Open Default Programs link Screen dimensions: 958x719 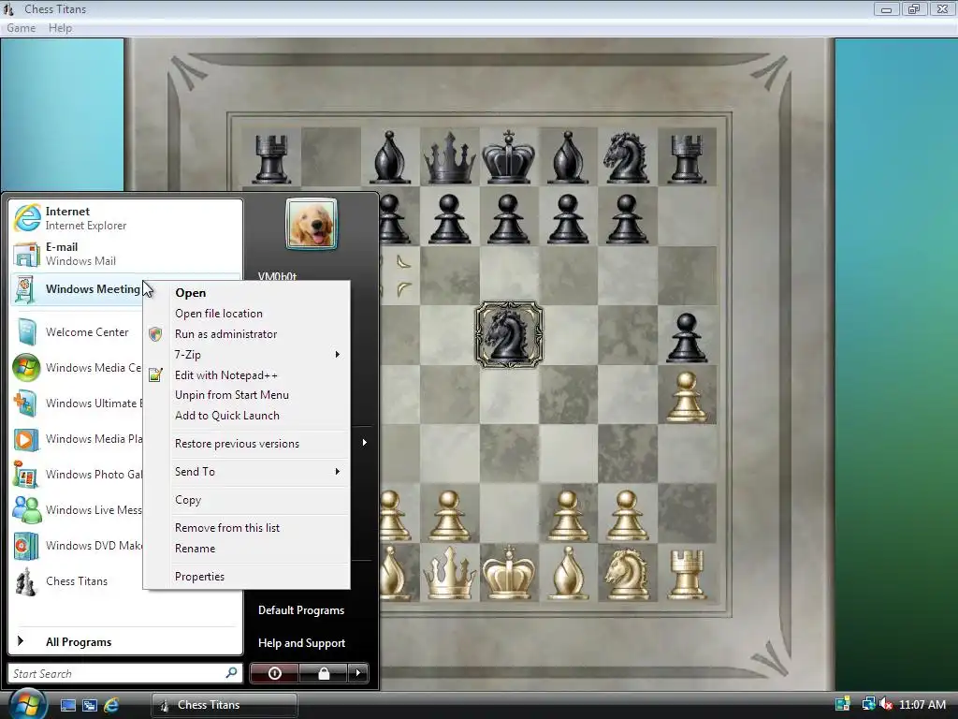coord(300,610)
